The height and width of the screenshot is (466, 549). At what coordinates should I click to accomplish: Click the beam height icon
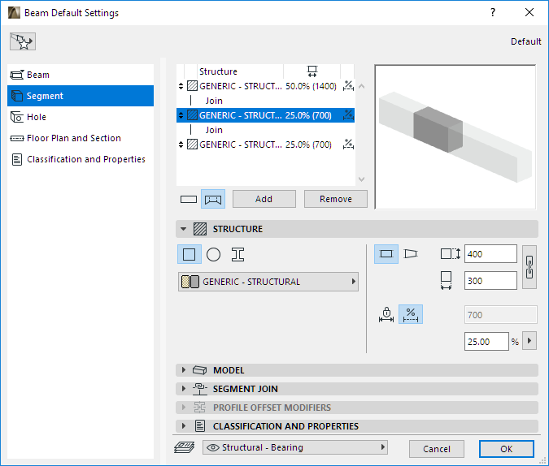450,254
